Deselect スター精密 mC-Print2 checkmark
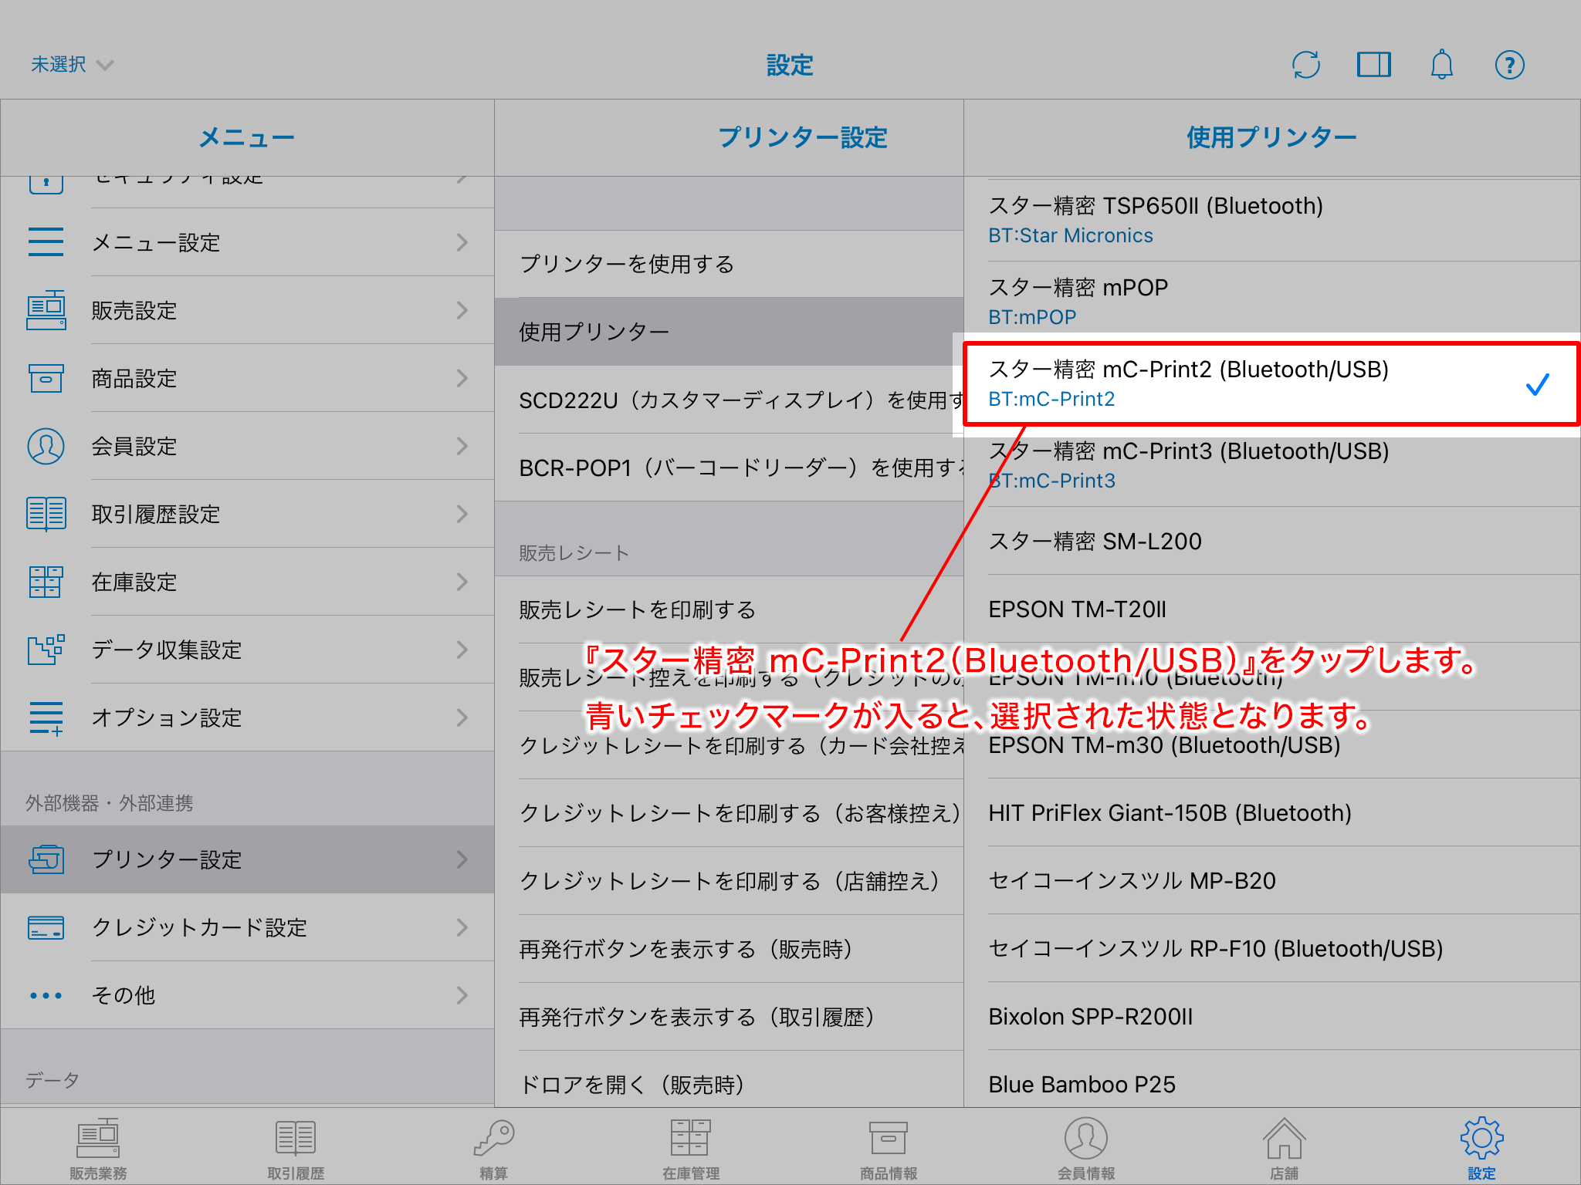The height and width of the screenshot is (1185, 1581). (x=1538, y=385)
